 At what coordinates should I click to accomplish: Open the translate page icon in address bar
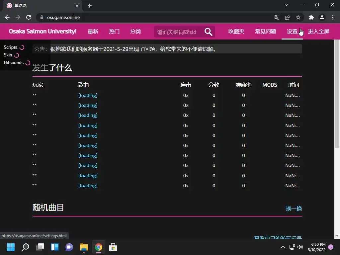coord(277,17)
